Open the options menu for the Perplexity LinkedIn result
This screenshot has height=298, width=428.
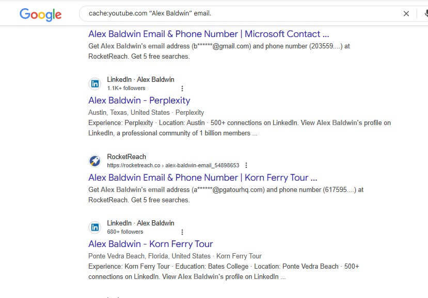pyautogui.click(x=182, y=88)
